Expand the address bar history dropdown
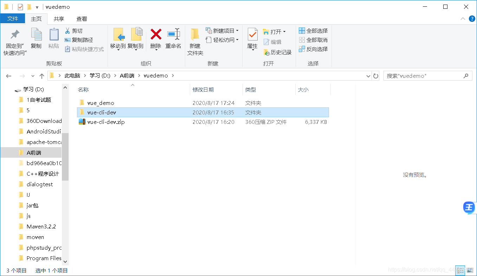 coord(368,76)
